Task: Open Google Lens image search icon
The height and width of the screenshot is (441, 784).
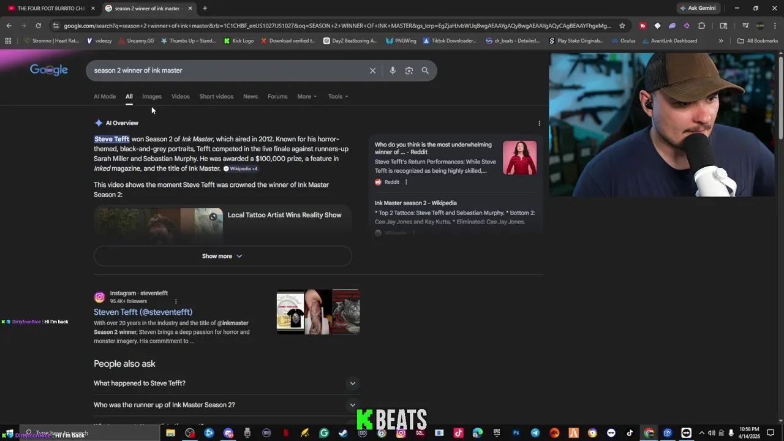Action: [x=409, y=70]
